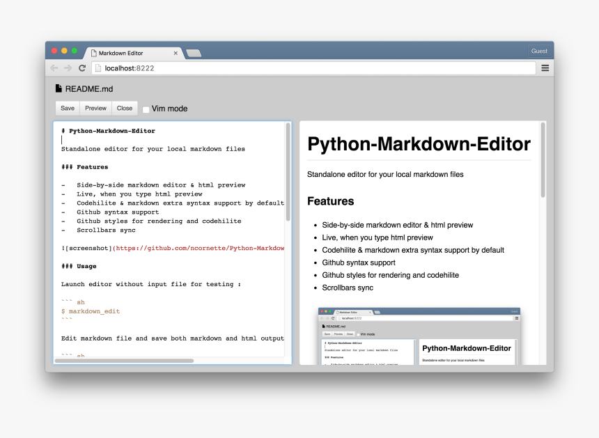
Task: Click 'Standalone editor' sentence in the preview
Action: coord(385,174)
